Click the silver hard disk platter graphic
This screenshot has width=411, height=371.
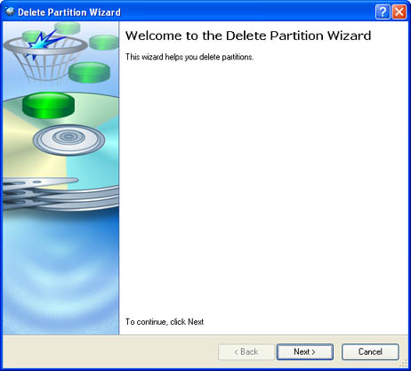(x=68, y=140)
